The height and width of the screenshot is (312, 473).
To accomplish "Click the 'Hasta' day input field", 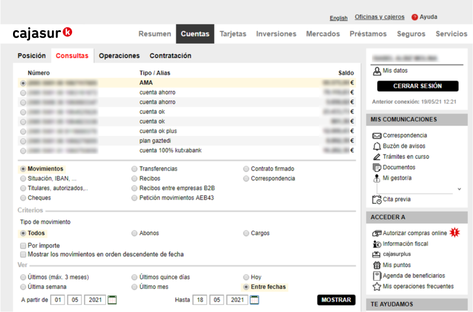I will [200, 300].
